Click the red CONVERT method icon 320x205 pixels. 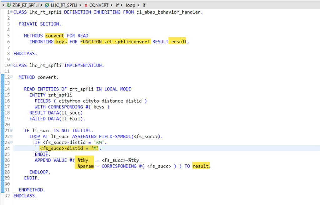pos(86,5)
